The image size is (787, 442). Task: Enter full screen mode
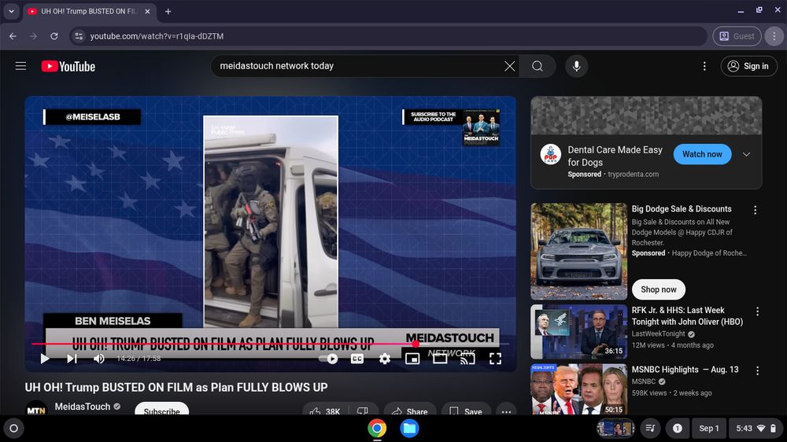pyautogui.click(x=495, y=358)
